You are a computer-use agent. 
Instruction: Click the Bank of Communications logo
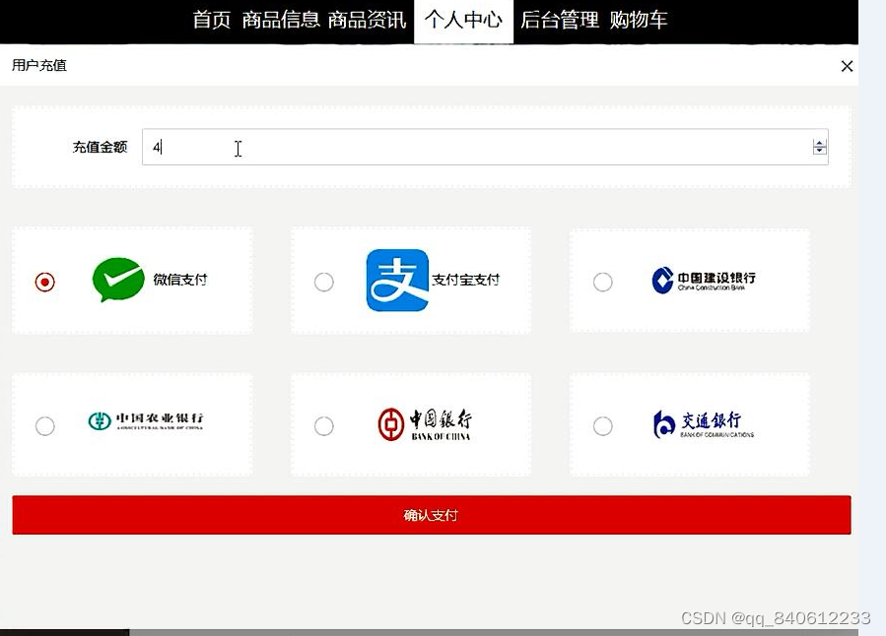704,424
